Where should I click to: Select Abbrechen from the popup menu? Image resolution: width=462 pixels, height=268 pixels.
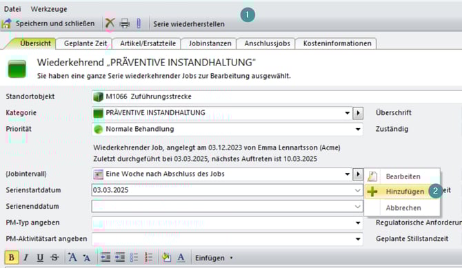click(x=403, y=208)
